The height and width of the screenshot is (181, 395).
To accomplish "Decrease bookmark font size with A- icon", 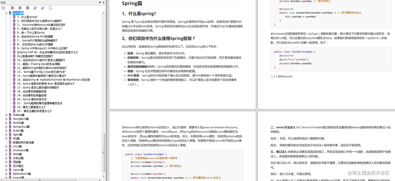I will click(x=42, y=8).
